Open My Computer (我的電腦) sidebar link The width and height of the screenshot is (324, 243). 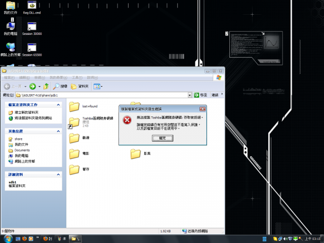21,156
